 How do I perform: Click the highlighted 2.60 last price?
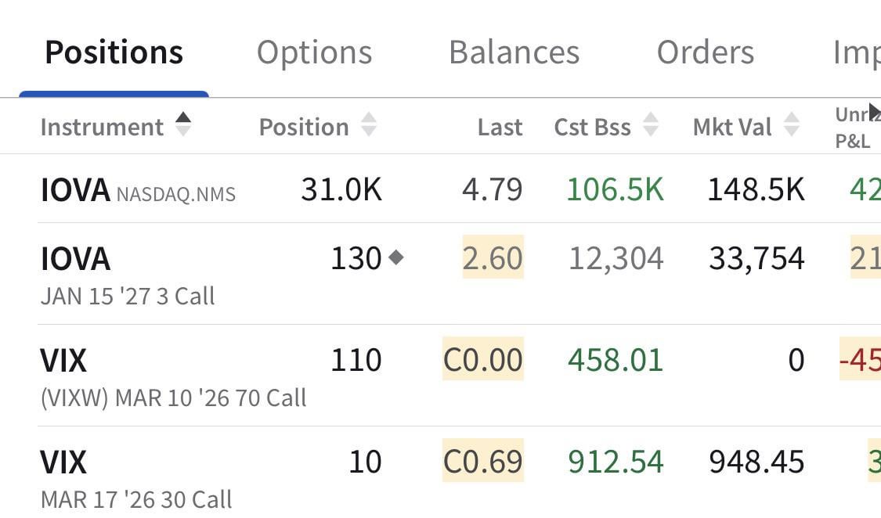click(x=493, y=258)
